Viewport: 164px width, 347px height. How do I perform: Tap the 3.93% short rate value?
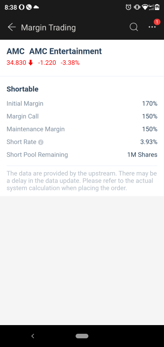click(x=149, y=142)
